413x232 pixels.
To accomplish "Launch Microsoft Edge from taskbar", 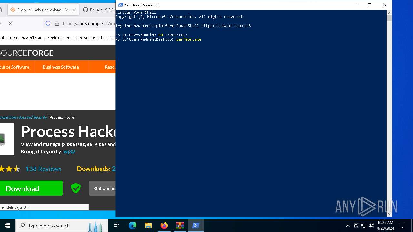I will click(133, 226).
